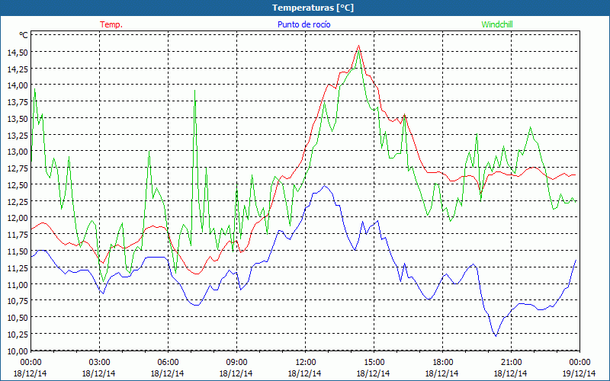Screen dimensions: 610x381
Task: Click the 12,50 y-axis value
Action: point(17,184)
